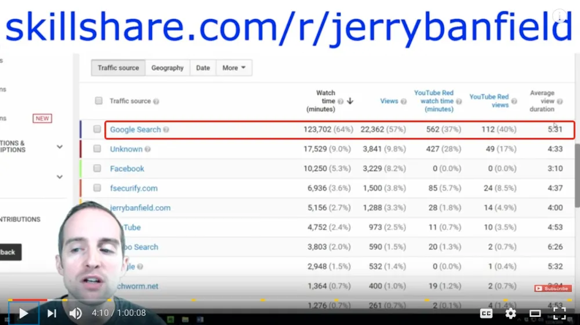Viewport: 580px width, 325px height.
Task: Click the info card icon
Action: pos(560,16)
